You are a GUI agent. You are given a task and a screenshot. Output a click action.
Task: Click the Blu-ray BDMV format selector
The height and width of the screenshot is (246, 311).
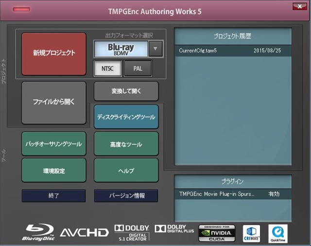pyautogui.click(x=121, y=49)
